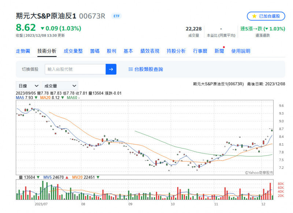Switch to the 走勢圖 tab
293x213 pixels.
coord(23,51)
